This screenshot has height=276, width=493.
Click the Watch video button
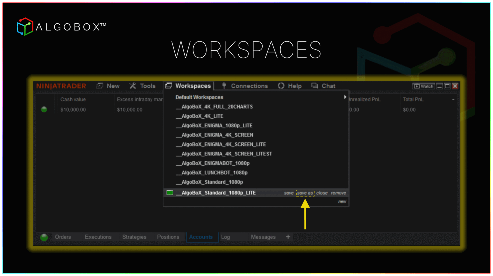[423, 86]
